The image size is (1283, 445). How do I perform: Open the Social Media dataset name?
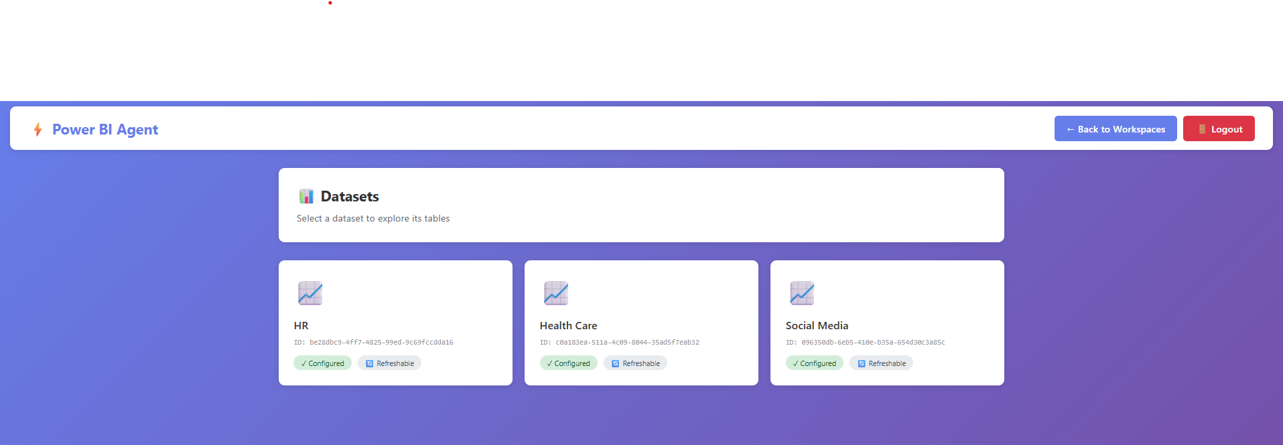coord(817,326)
